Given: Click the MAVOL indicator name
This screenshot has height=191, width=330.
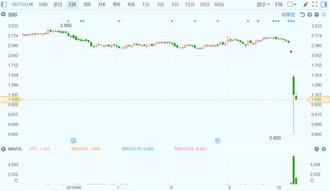Looking at the screenshot, I should [x=15, y=149].
